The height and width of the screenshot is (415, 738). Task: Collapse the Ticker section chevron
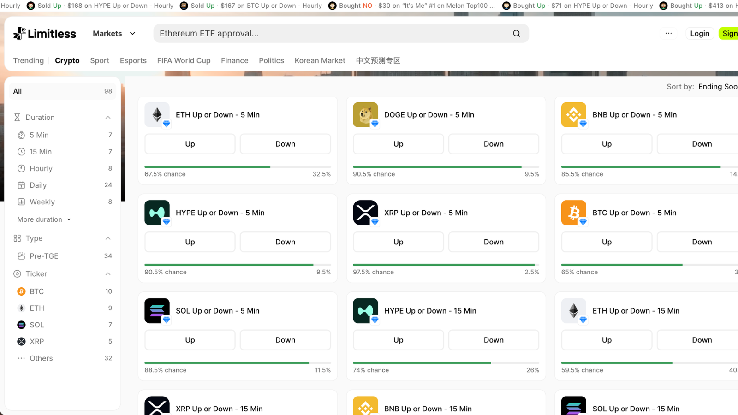coord(108,274)
